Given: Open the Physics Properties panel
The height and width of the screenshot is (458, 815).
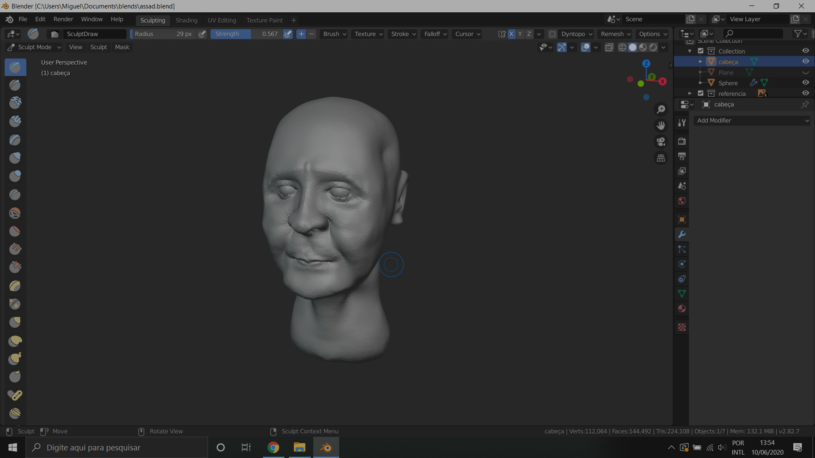Looking at the screenshot, I should pos(682,264).
